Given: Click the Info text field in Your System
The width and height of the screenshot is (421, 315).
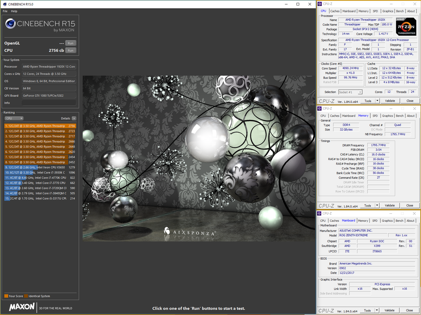Looking at the screenshot, I should pyautogui.click(x=48, y=103).
